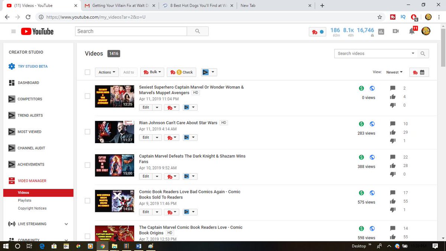
Task: Check the Comic Book Readers Love Bad Comics checkbox
Action: click(87, 201)
